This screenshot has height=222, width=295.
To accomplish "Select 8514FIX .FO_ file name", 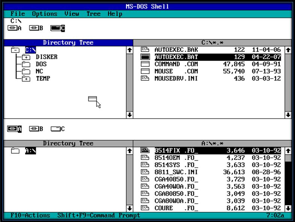I will pos(176,151).
